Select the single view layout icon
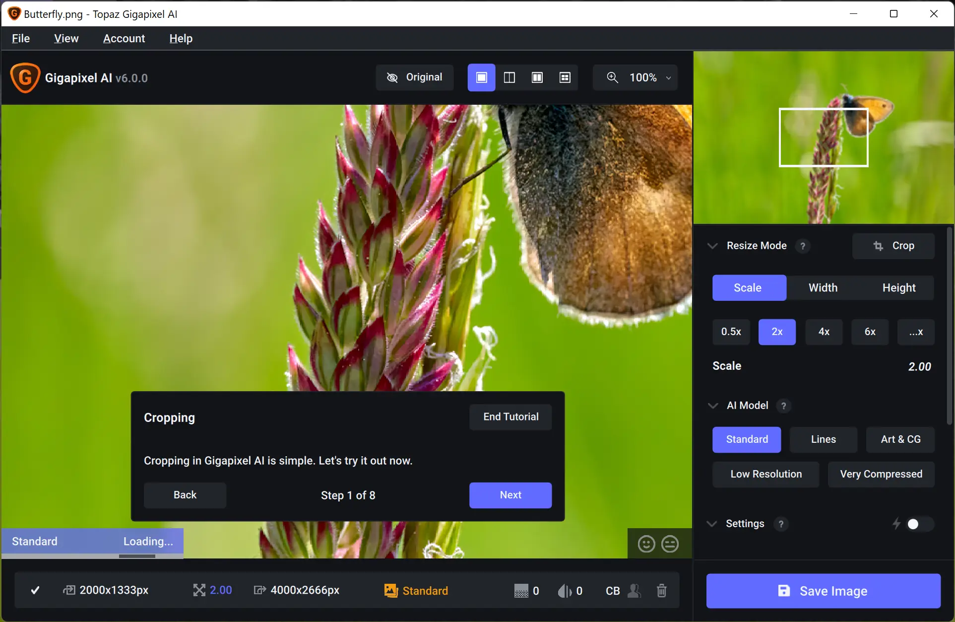The height and width of the screenshot is (622, 955). (x=481, y=77)
